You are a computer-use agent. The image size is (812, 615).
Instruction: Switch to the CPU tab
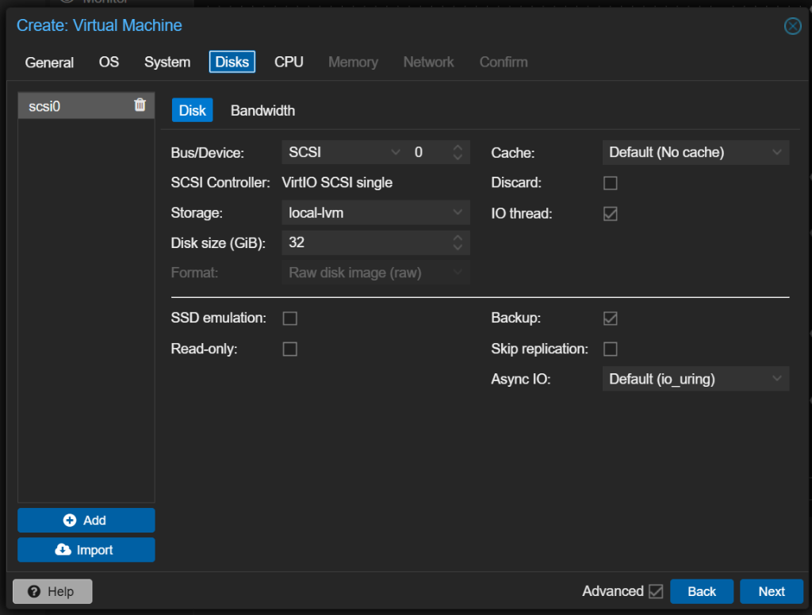click(289, 62)
